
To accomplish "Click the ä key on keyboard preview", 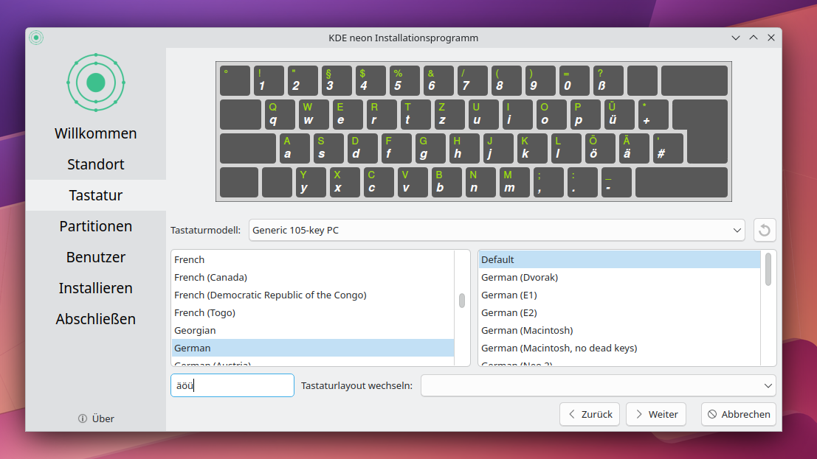I will click(634, 148).
